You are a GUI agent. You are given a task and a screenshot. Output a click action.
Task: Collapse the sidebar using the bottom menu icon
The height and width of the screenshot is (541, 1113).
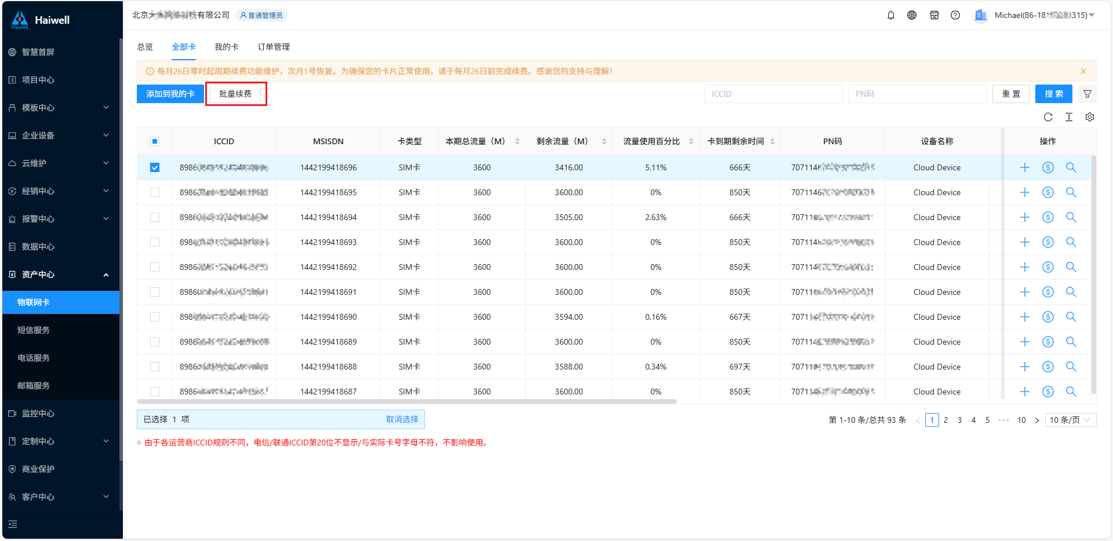13,524
